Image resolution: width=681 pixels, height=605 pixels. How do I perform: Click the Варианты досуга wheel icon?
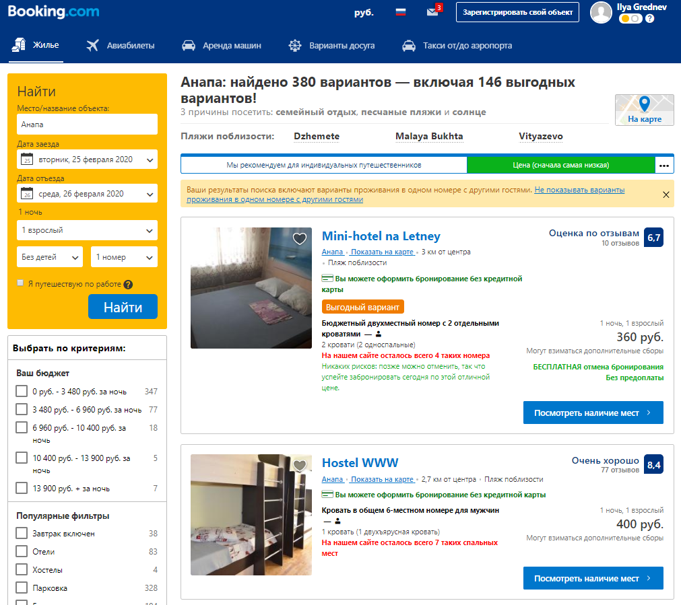click(295, 45)
